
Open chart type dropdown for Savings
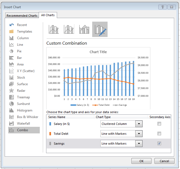tap(139, 144)
